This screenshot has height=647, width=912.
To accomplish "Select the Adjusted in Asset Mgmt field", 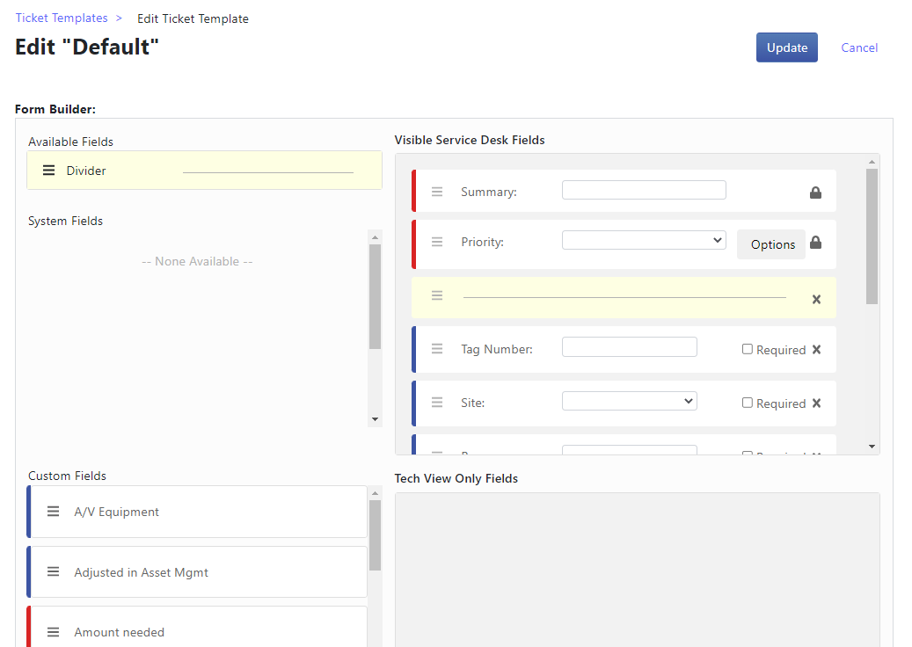I will pyautogui.click(x=197, y=572).
